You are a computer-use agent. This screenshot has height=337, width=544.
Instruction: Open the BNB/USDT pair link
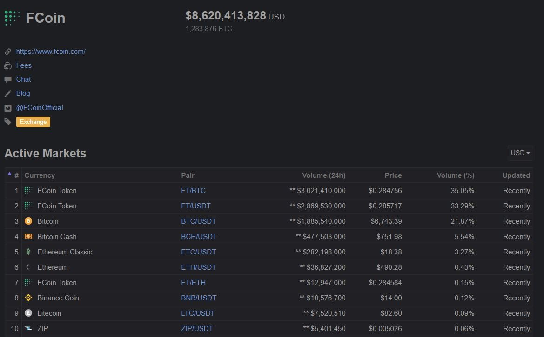coord(199,298)
